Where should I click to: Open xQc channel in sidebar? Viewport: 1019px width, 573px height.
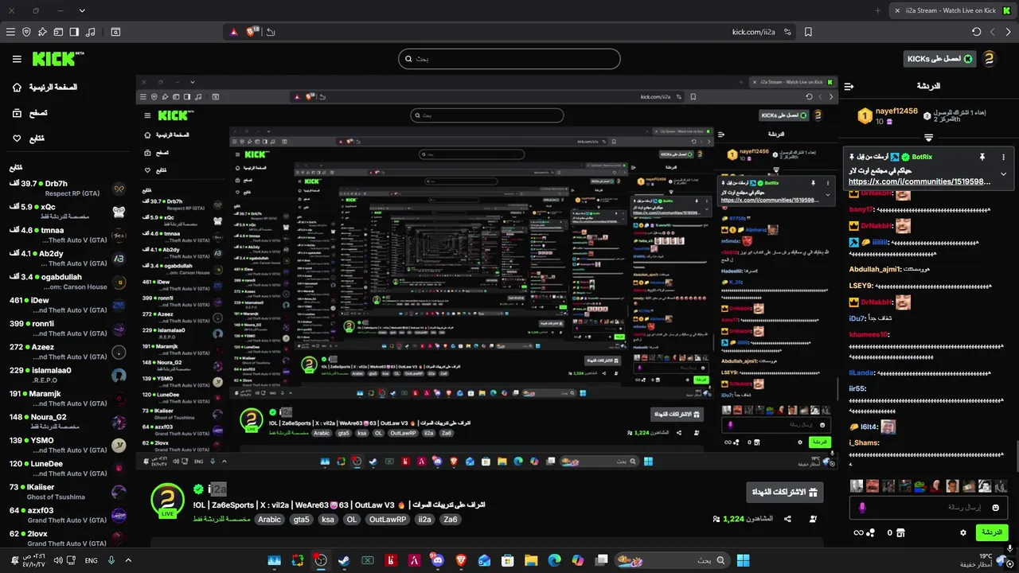coord(68,212)
